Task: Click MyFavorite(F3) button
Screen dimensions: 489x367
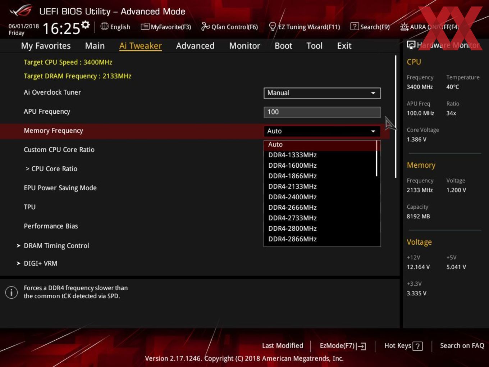Action: [166, 27]
